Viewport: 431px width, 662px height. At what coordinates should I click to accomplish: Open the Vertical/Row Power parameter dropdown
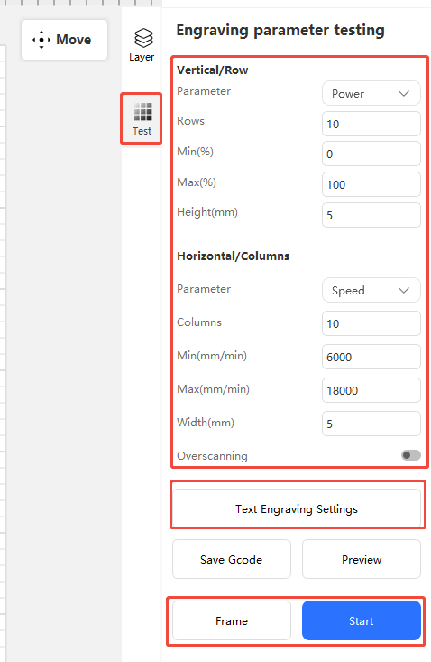[371, 93]
